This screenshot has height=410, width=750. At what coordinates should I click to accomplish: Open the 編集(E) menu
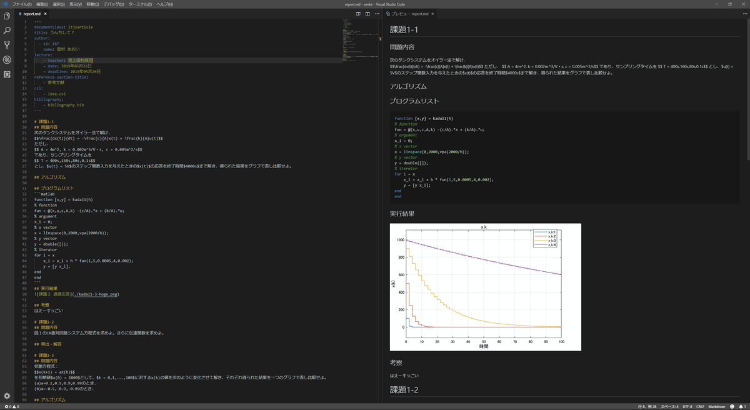tap(42, 4)
